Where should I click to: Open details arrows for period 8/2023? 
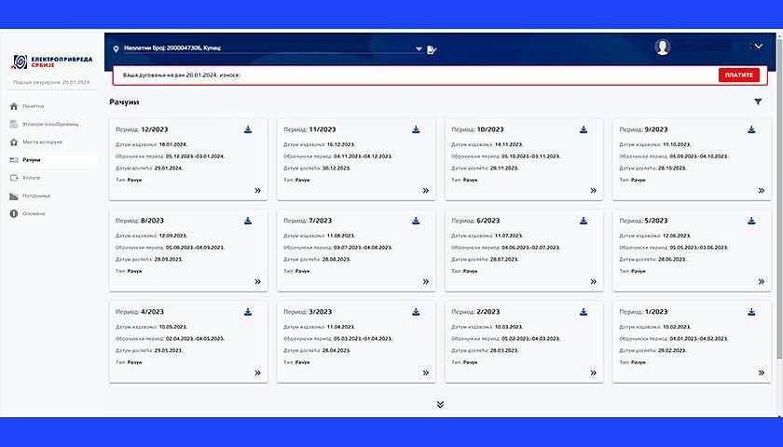(257, 282)
